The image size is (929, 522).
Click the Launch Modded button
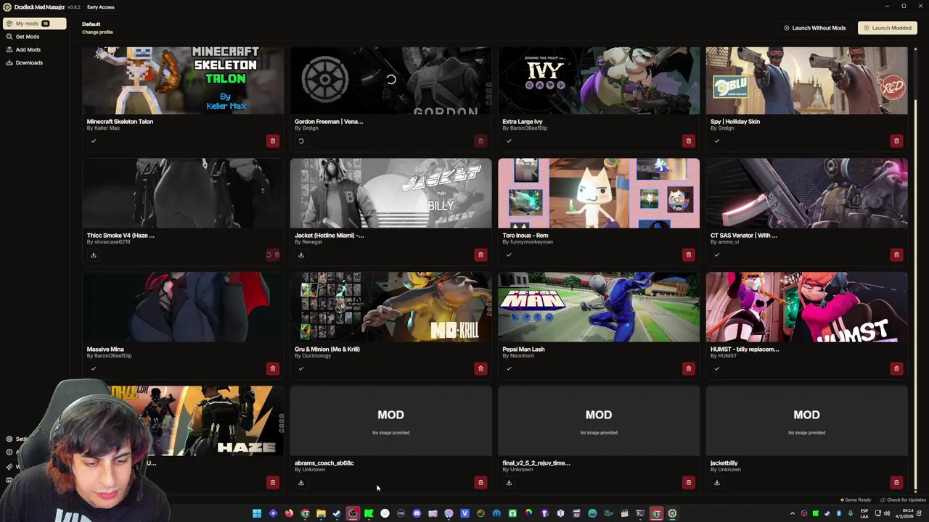pos(887,28)
